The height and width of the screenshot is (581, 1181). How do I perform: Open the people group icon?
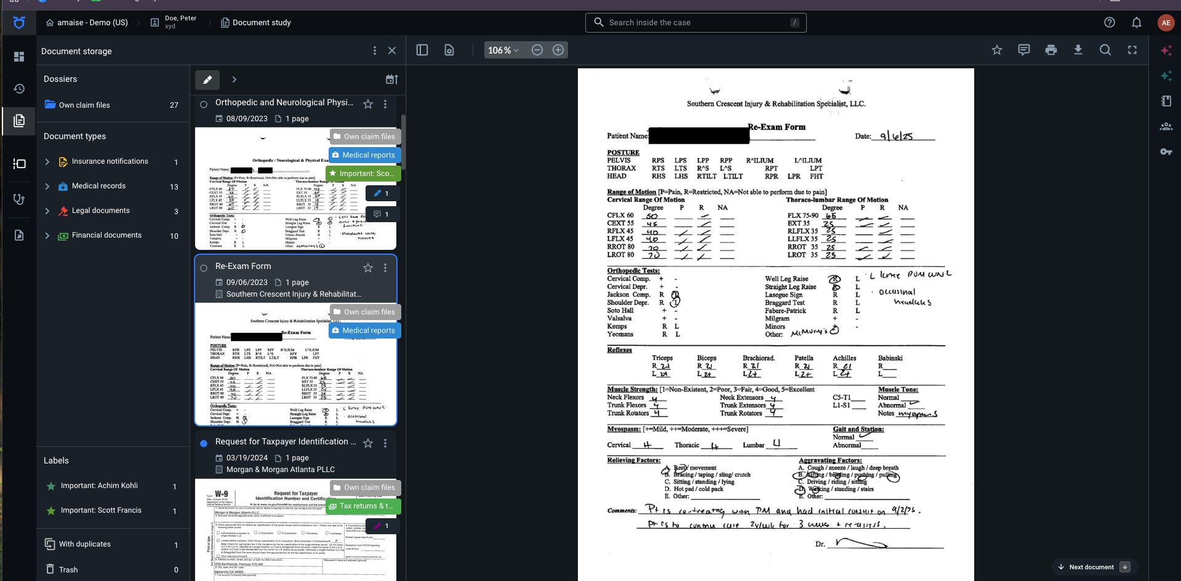[1166, 126]
